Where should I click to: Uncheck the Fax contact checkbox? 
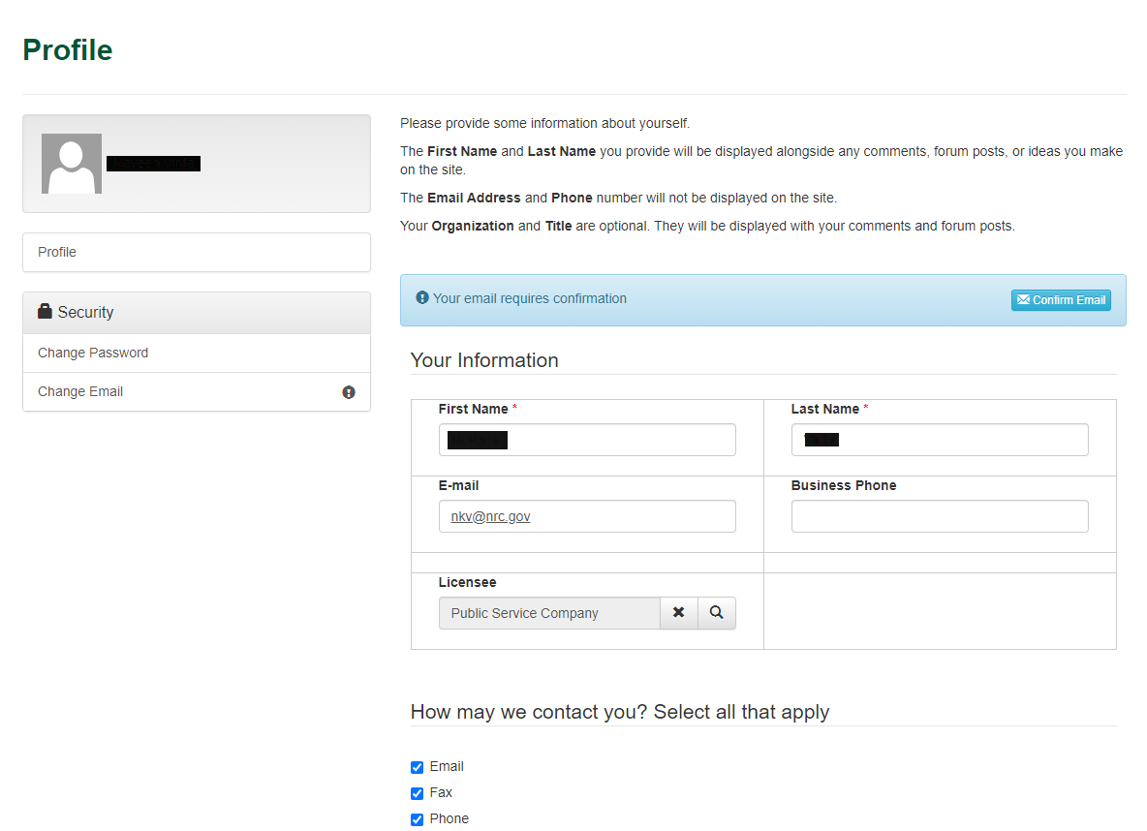(418, 793)
